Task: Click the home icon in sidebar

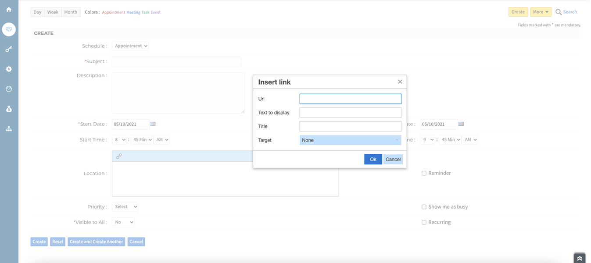Action: (x=9, y=10)
